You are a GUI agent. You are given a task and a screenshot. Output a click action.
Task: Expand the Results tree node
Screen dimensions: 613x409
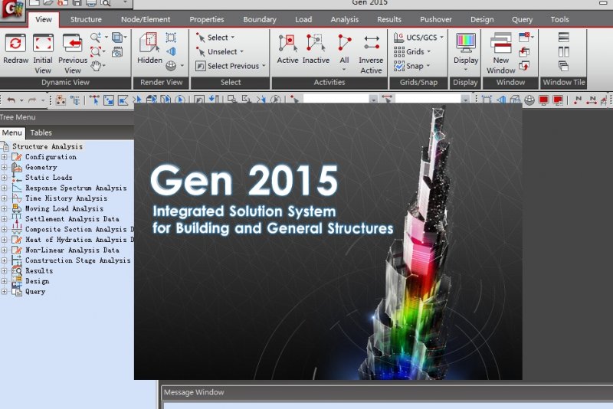pyautogui.click(x=4, y=270)
